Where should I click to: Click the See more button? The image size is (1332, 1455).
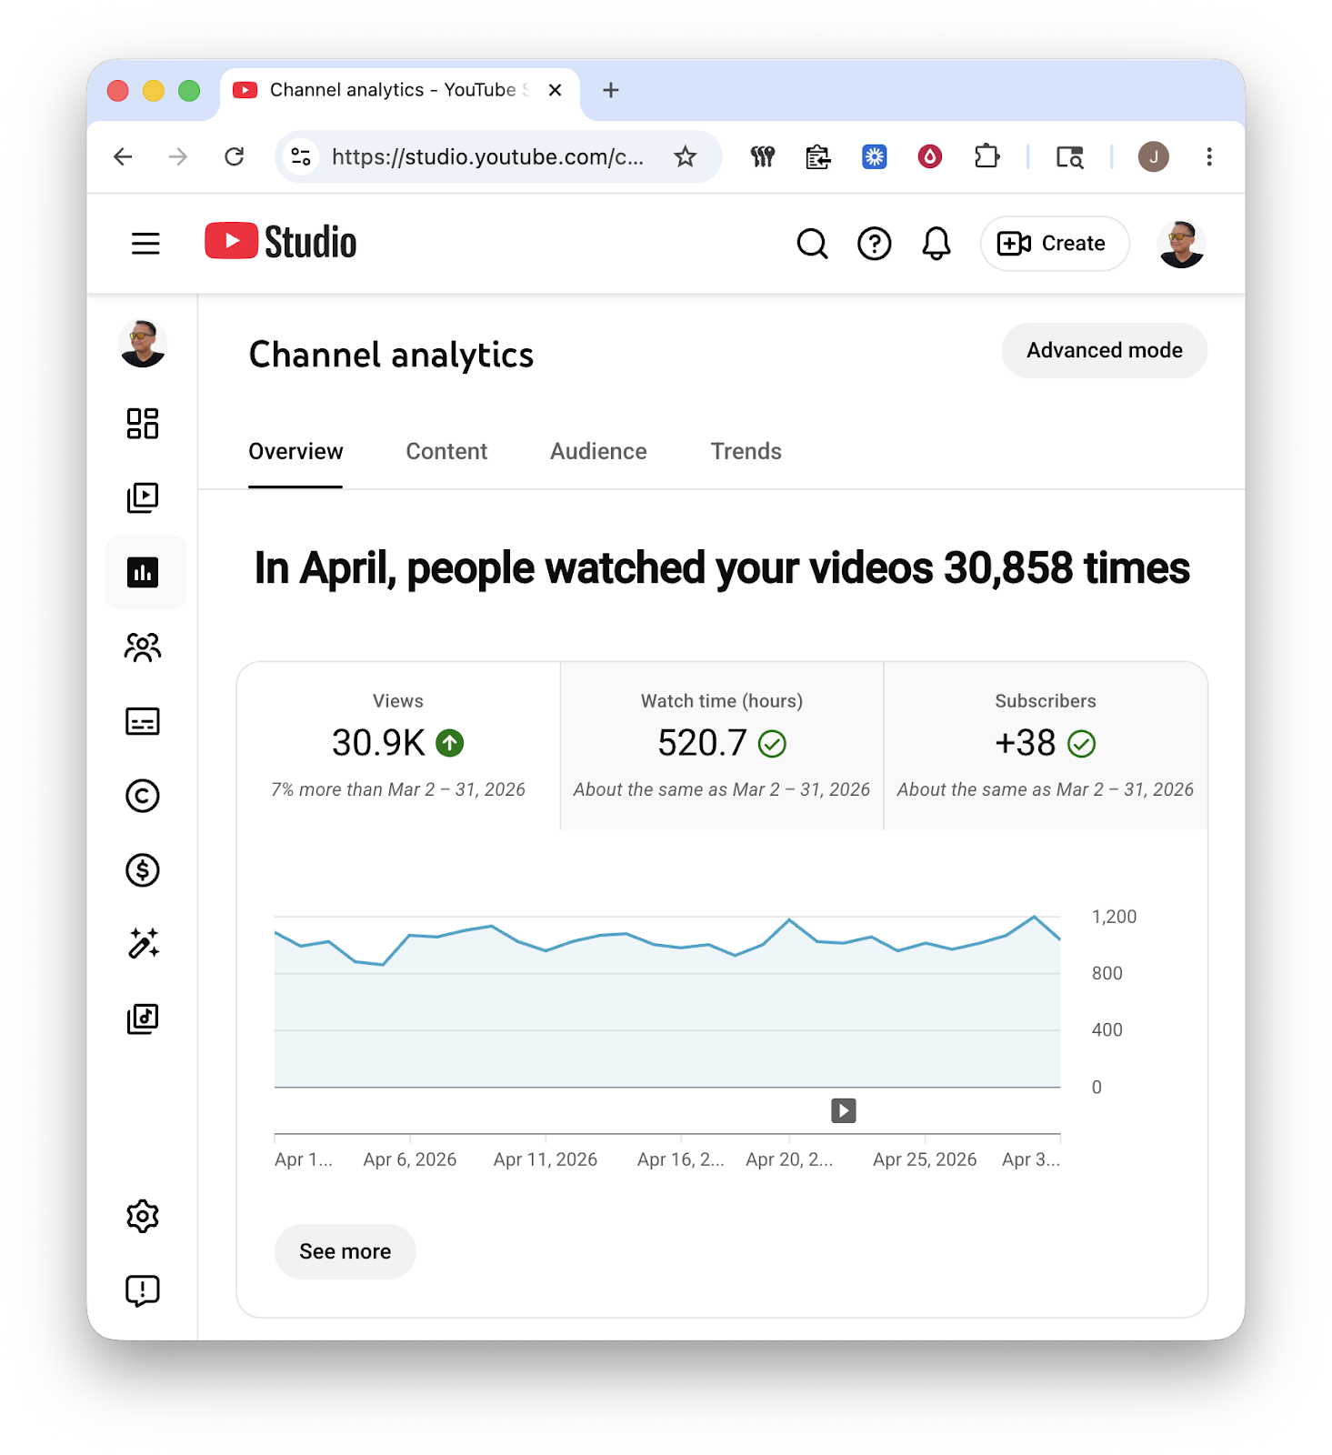click(345, 1251)
